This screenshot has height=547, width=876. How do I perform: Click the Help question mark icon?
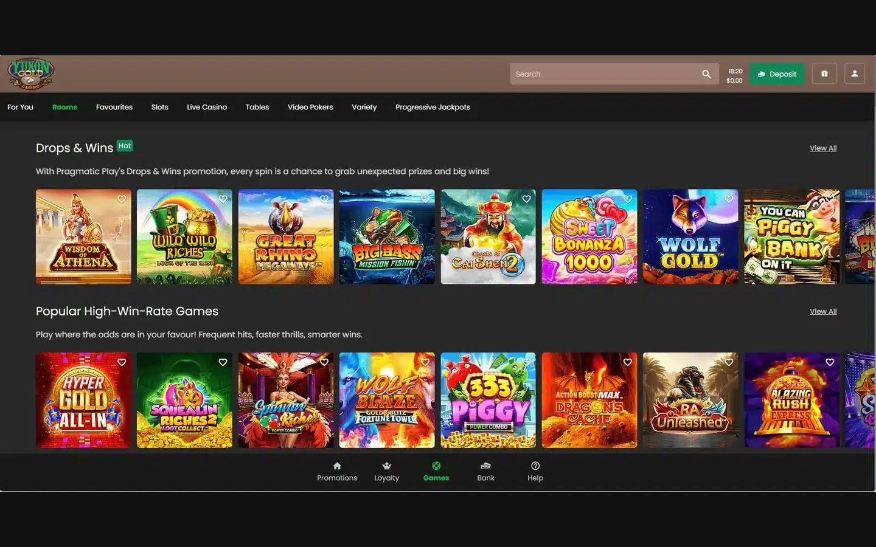tap(535, 466)
